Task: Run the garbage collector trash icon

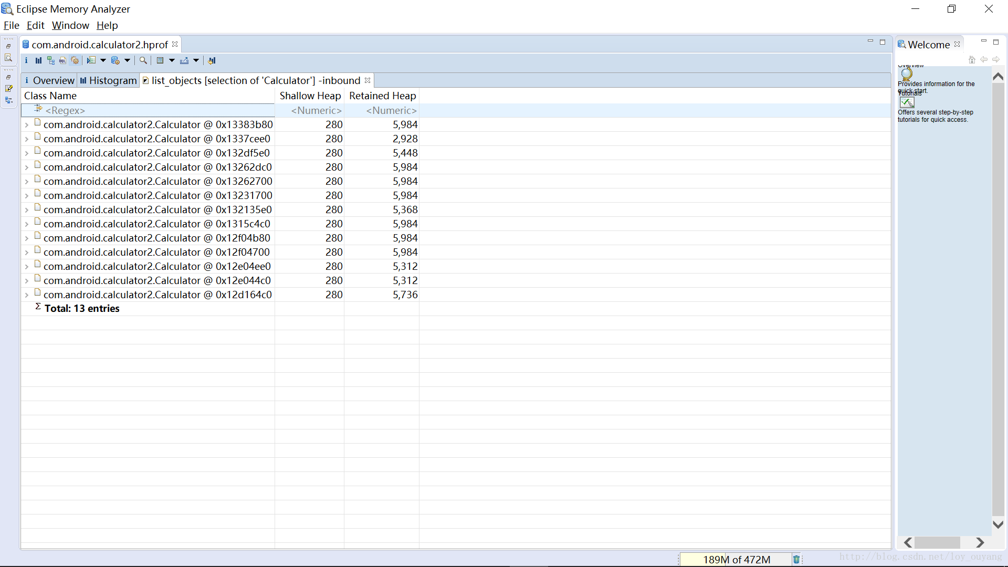Action: click(x=796, y=560)
